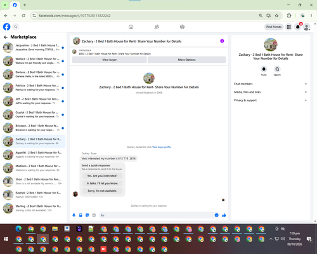Open Chrome extensions puzzle icon
This screenshot has height=254, width=317.
click(289, 15)
